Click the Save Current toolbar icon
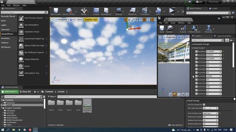Screen dimensions: 236x132 coord(56,11)
